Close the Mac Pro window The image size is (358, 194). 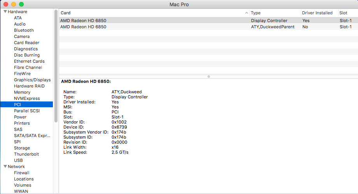pos(6,4)
